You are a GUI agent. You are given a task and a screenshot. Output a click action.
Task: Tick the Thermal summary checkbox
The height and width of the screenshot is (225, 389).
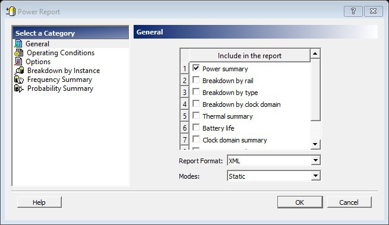tap(196, 116)
